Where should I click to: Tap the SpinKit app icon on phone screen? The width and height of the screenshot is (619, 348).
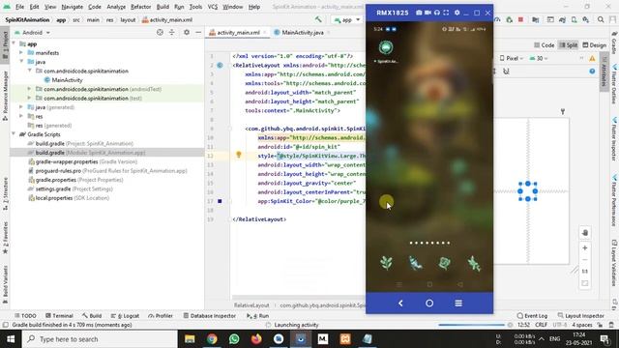386,47
